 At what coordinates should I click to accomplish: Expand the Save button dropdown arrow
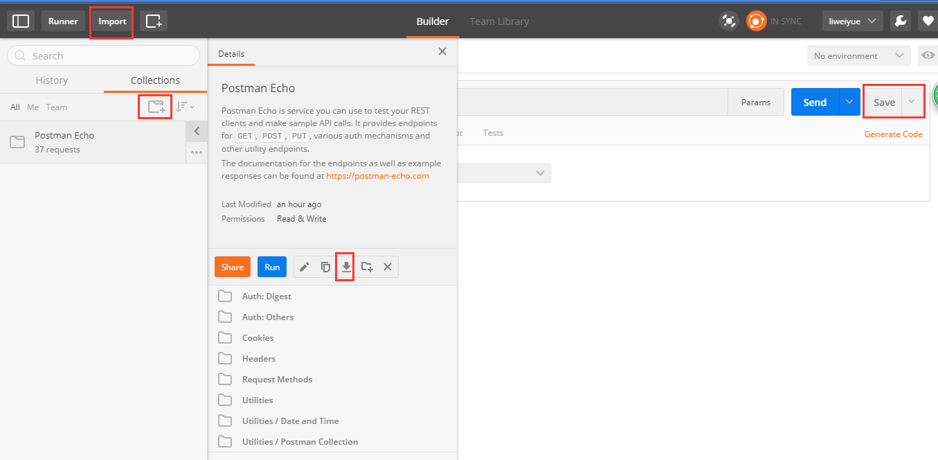pos(912,102)
